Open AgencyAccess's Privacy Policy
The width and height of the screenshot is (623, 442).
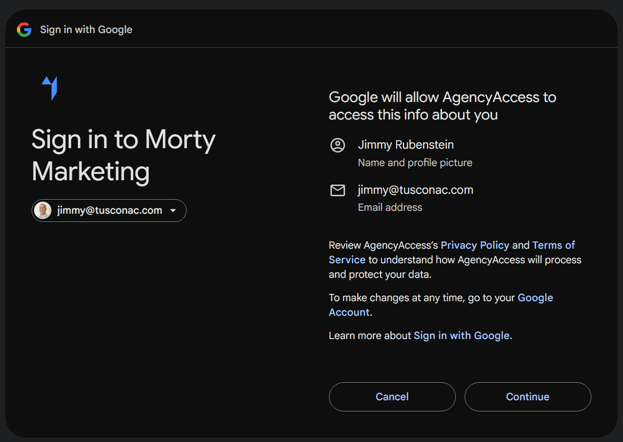pyautogui.click(x=475, y=245)
